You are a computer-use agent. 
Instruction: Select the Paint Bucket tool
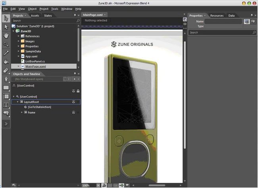point(6,61)
